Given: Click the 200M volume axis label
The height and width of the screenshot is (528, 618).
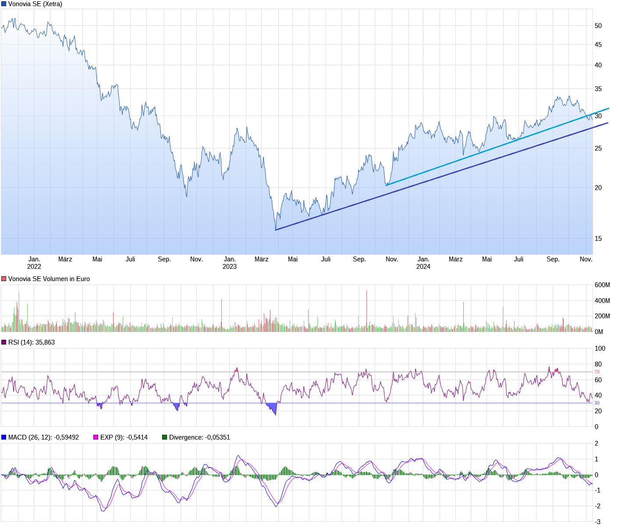Looking at the screenshot, I should (602, 316).
